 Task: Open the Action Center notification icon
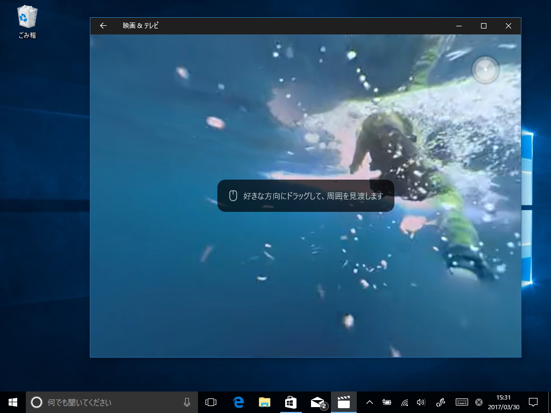click(x=533, y=402)
